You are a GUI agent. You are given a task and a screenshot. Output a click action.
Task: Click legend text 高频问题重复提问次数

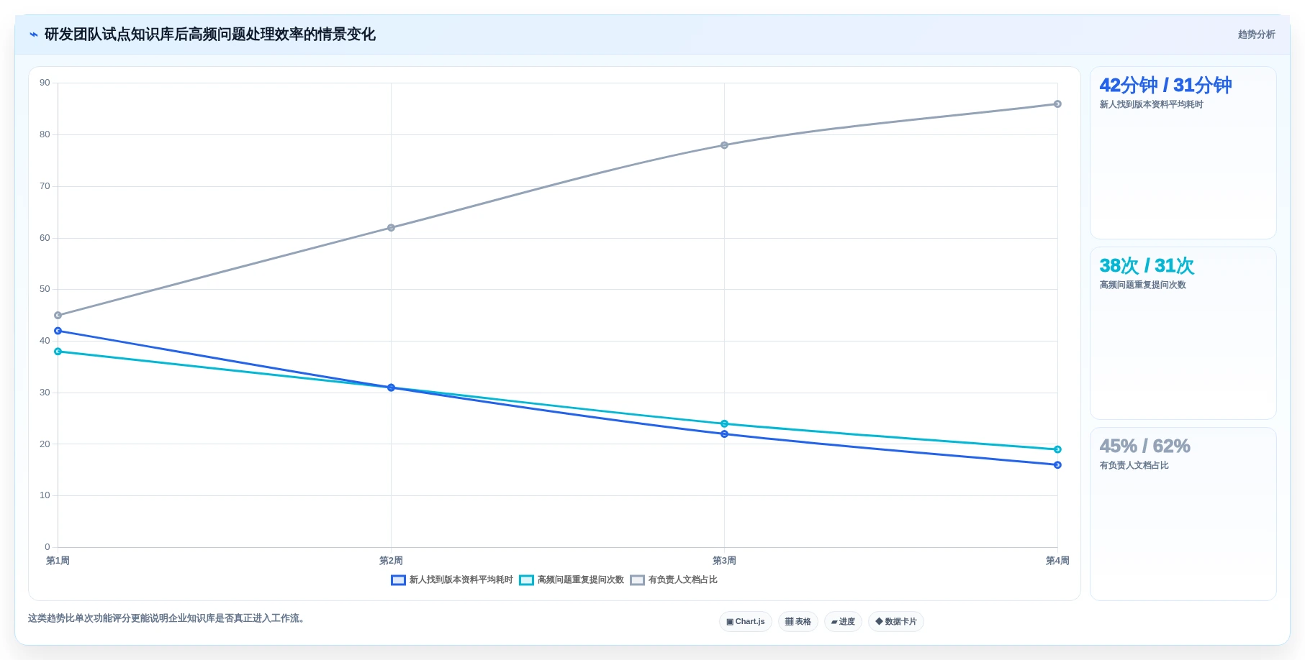coord(581,580)
